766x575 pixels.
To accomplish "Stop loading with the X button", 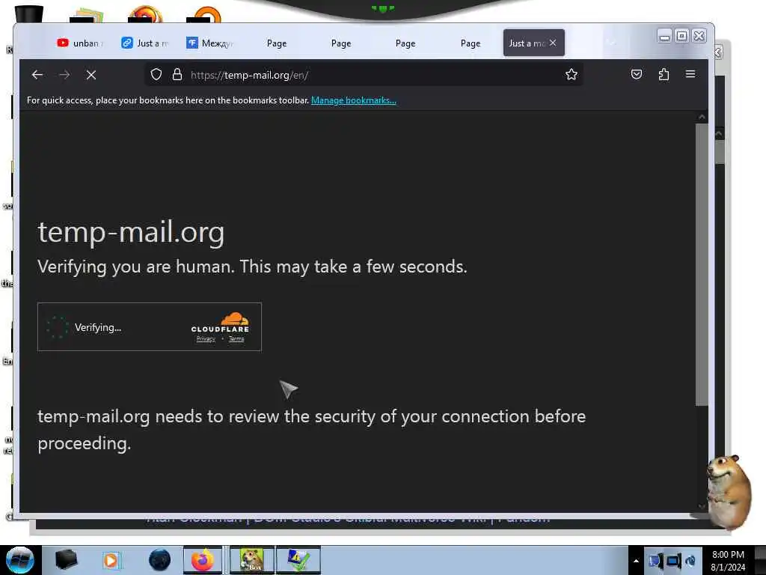I will pyautogui.click(x=91, y=74).
